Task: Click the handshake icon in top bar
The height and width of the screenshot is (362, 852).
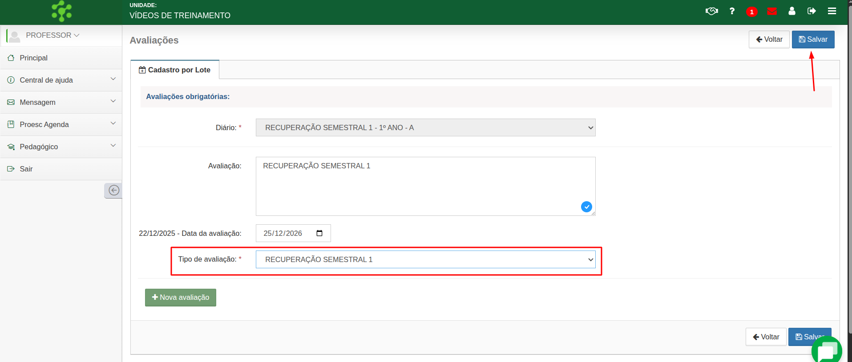Action: (711, 11)
